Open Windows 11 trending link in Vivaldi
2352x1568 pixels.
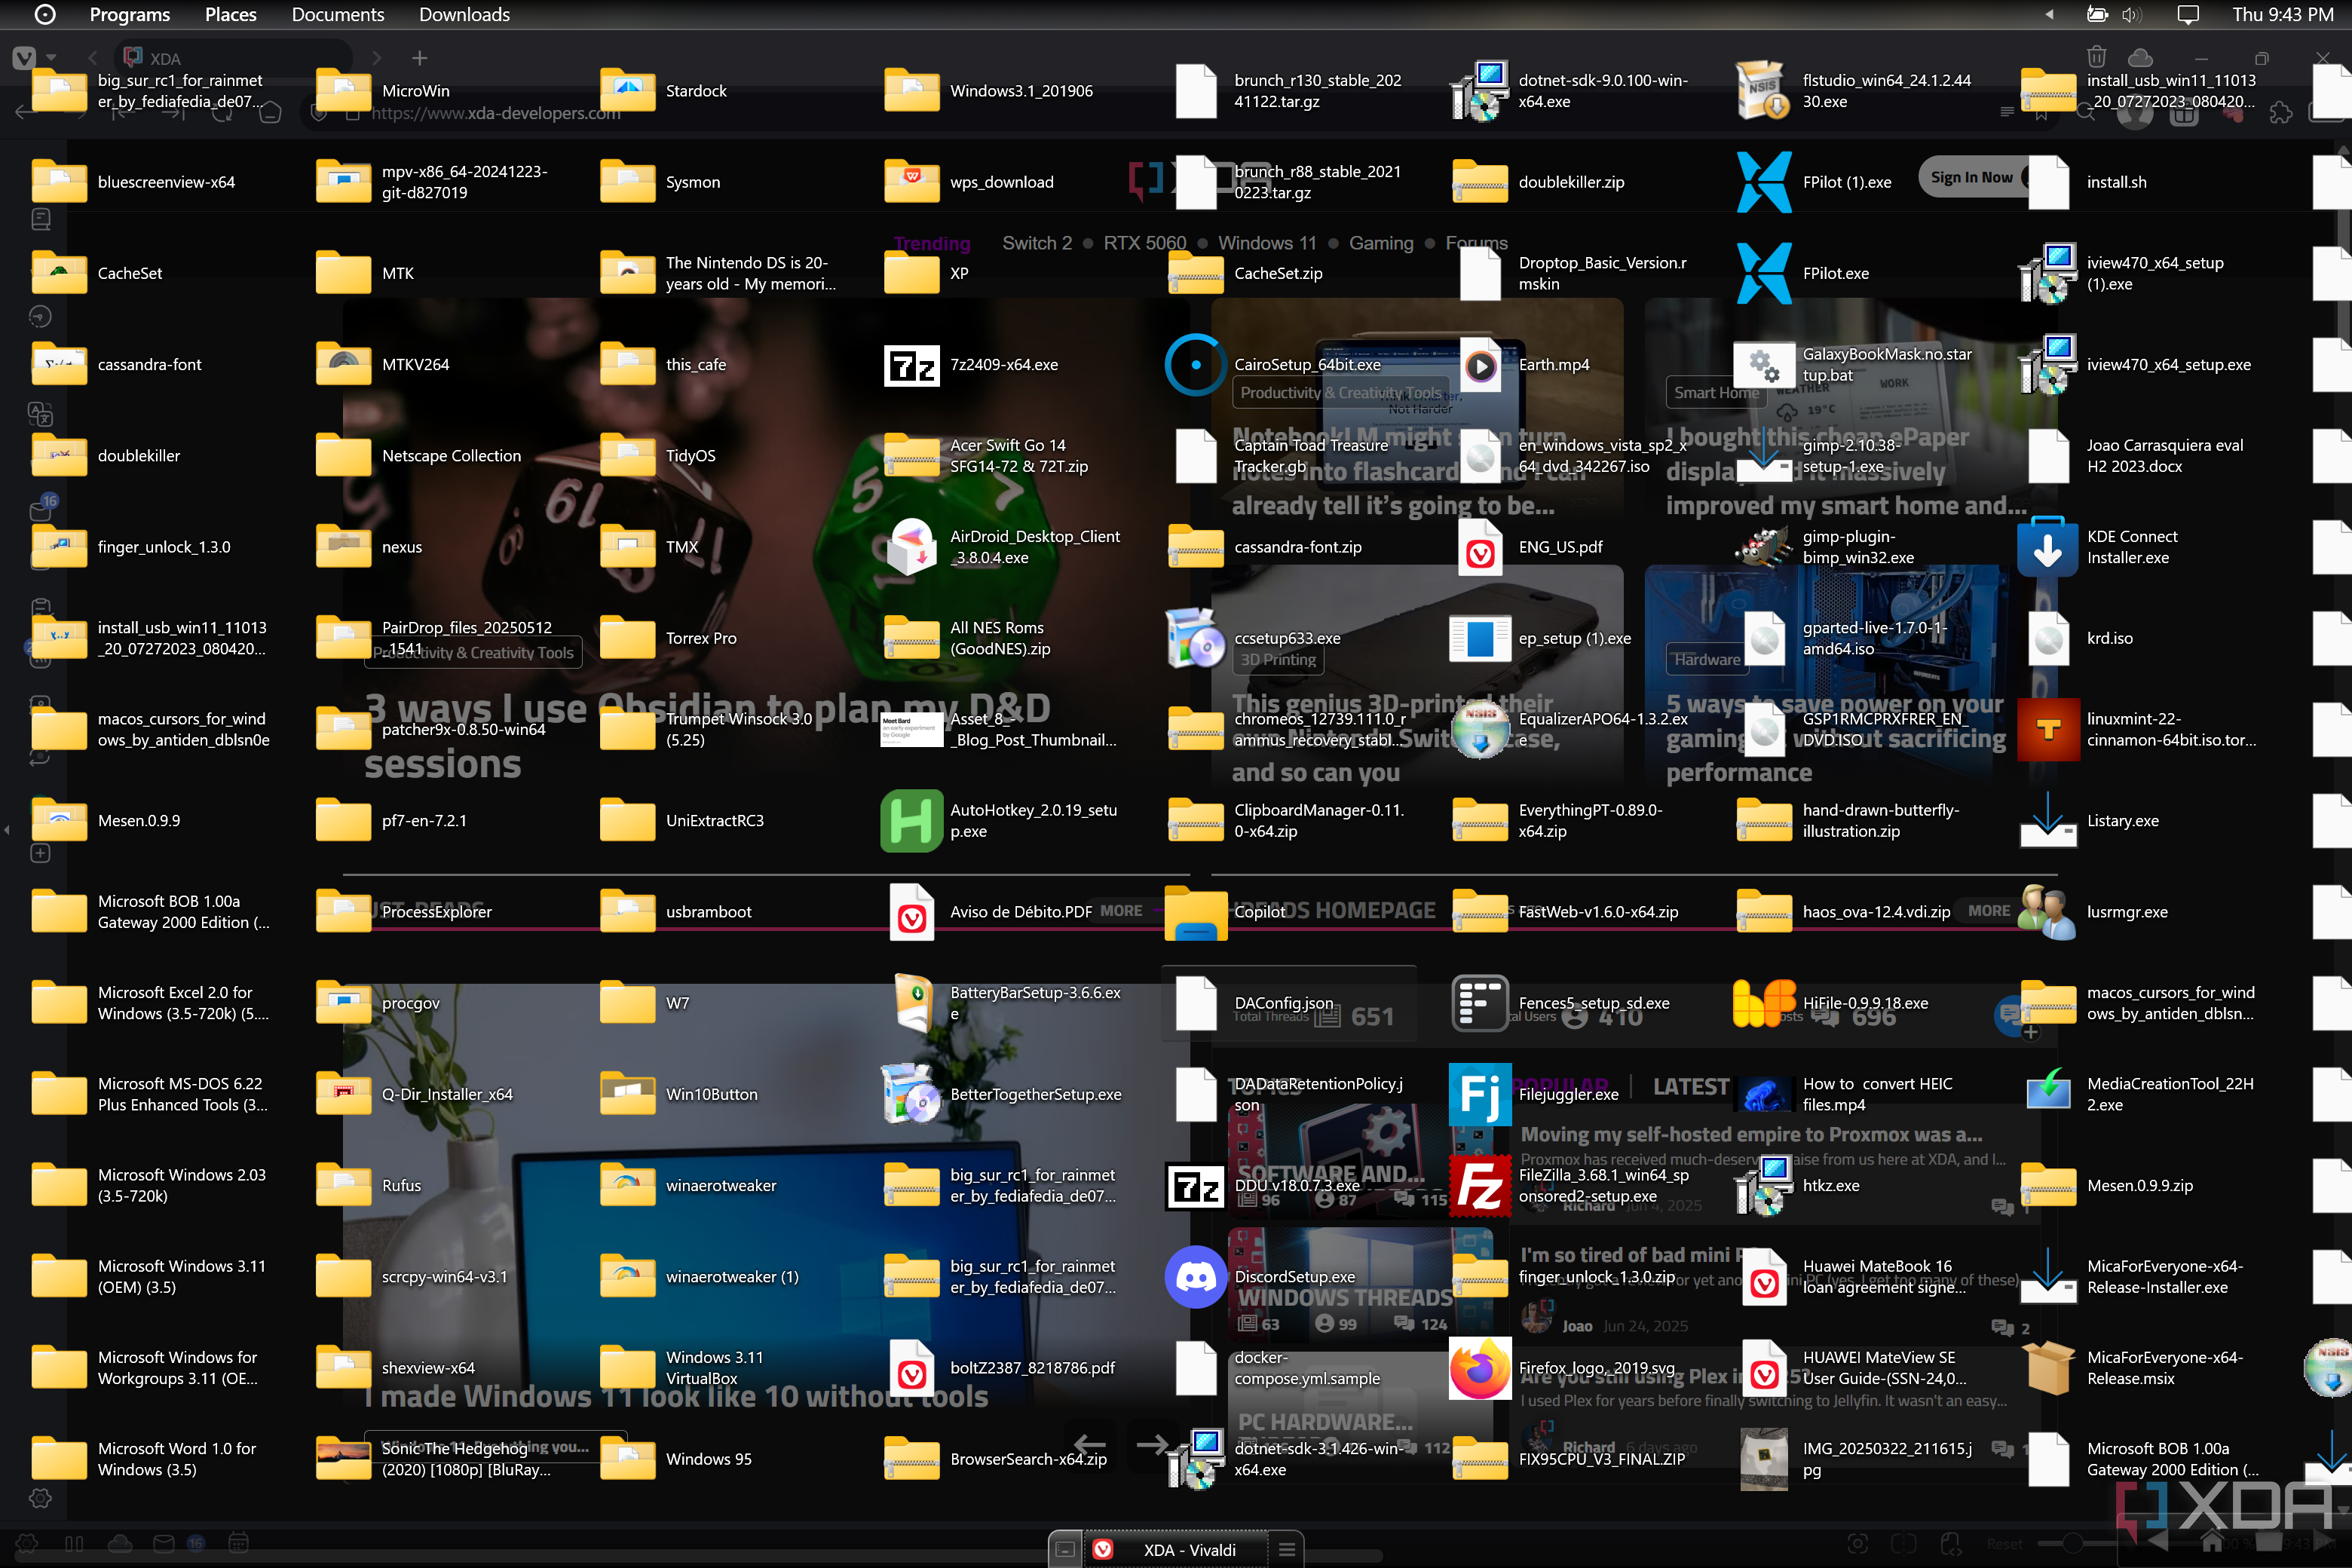coord(1266,243)
